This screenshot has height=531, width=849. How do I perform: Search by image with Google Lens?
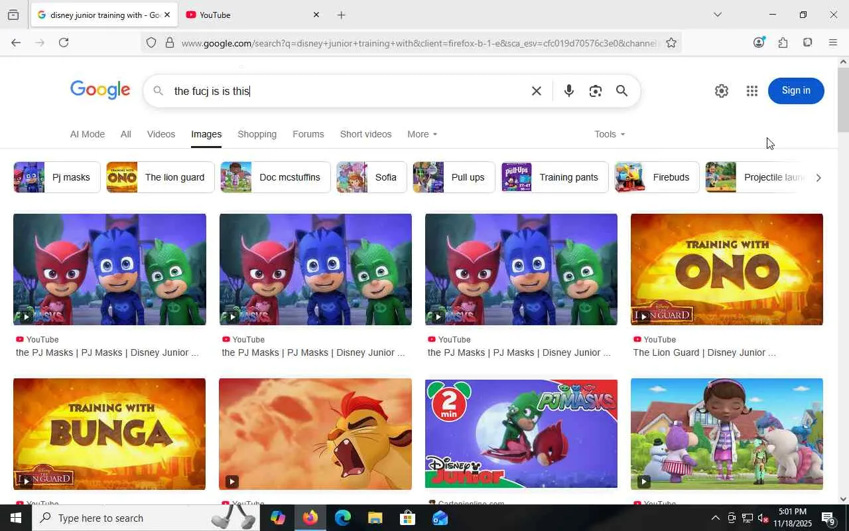pos(596,91)
